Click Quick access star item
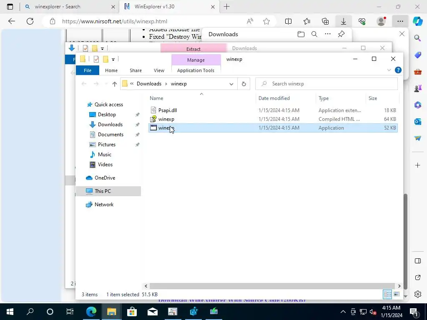427x320 pixels. click(109, 105)
